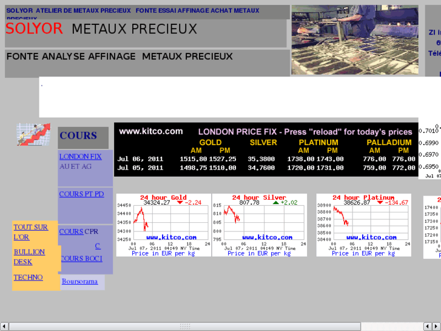Click the PLATINUM column header
The image size is (441, 331).
(318, 143)
